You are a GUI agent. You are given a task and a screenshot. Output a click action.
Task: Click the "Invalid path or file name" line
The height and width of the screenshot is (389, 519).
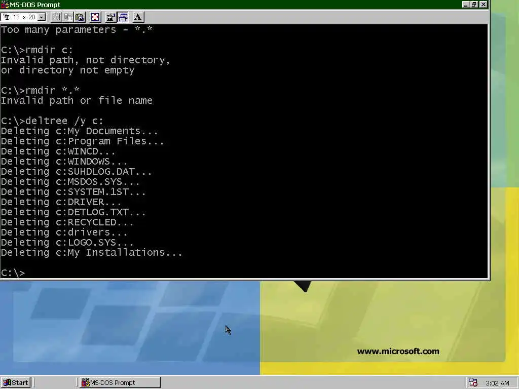(x=77, y=101)
